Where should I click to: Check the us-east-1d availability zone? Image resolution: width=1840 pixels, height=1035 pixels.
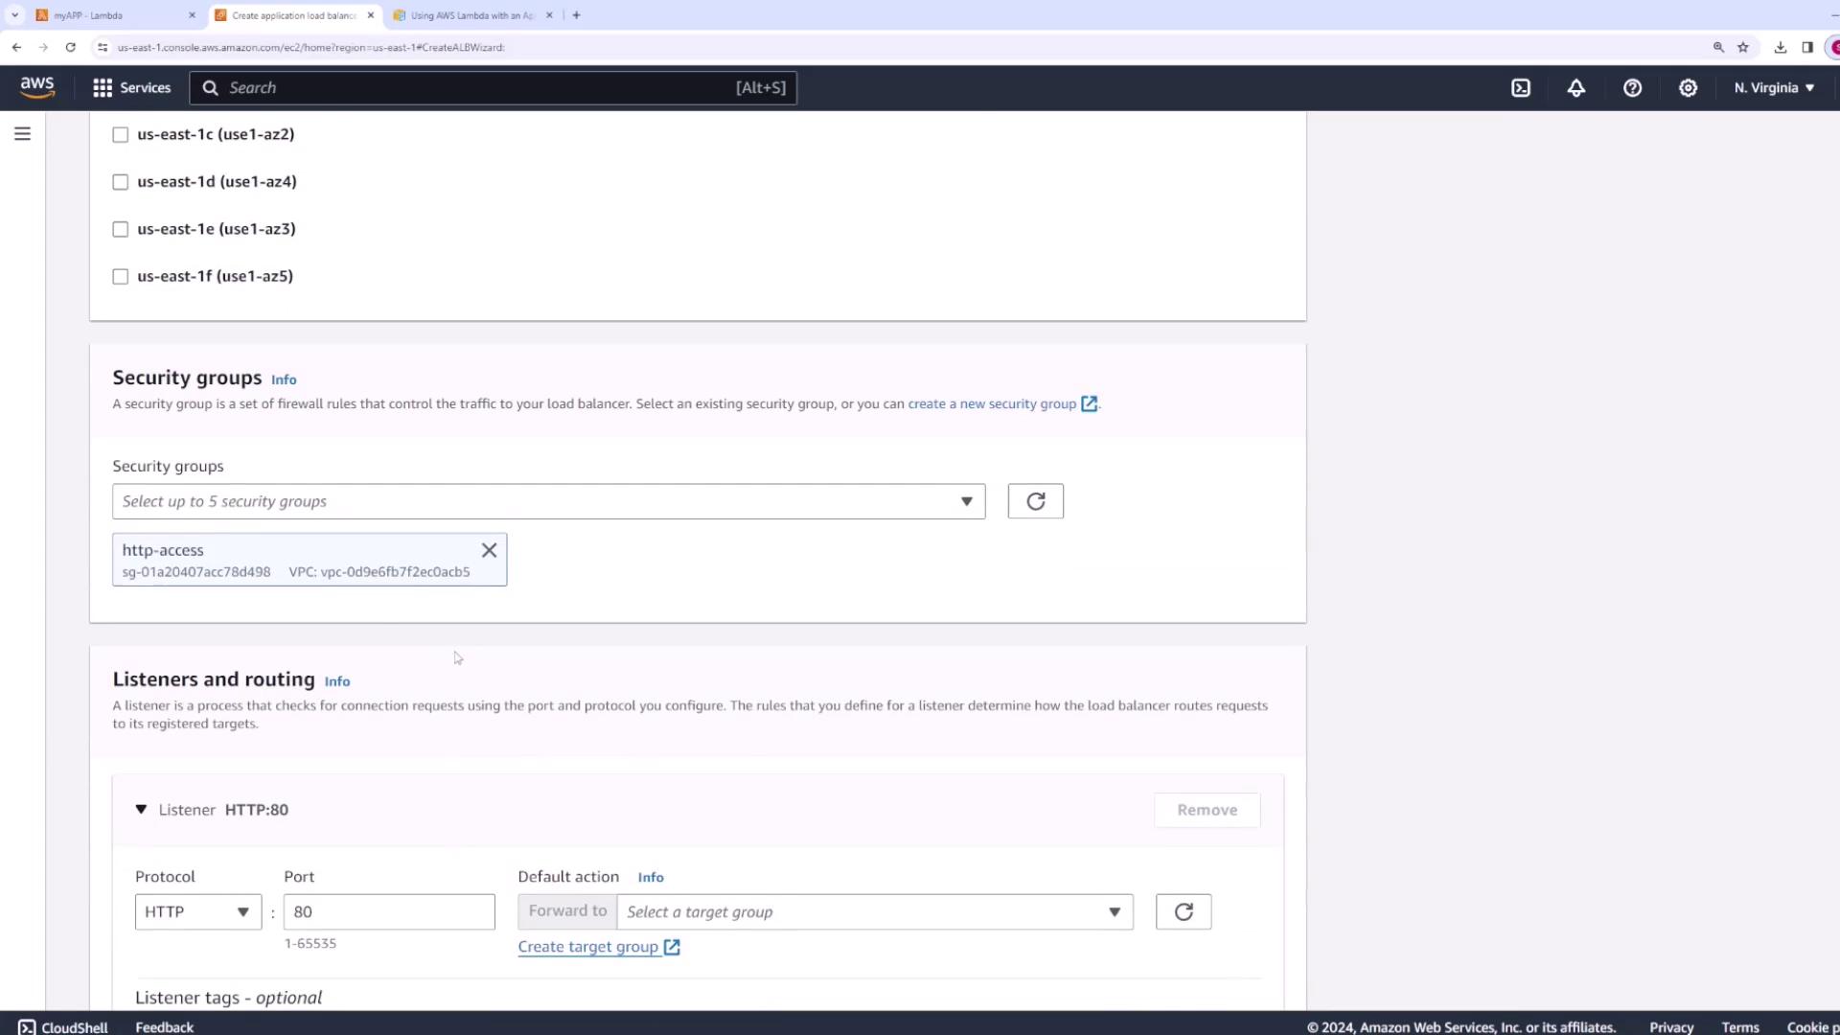[x=121, y=182]
